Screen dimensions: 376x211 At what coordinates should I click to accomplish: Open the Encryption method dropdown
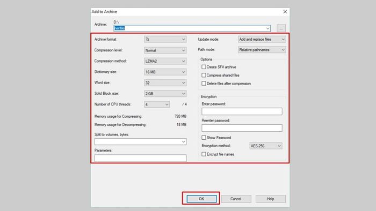click(266, 146)
